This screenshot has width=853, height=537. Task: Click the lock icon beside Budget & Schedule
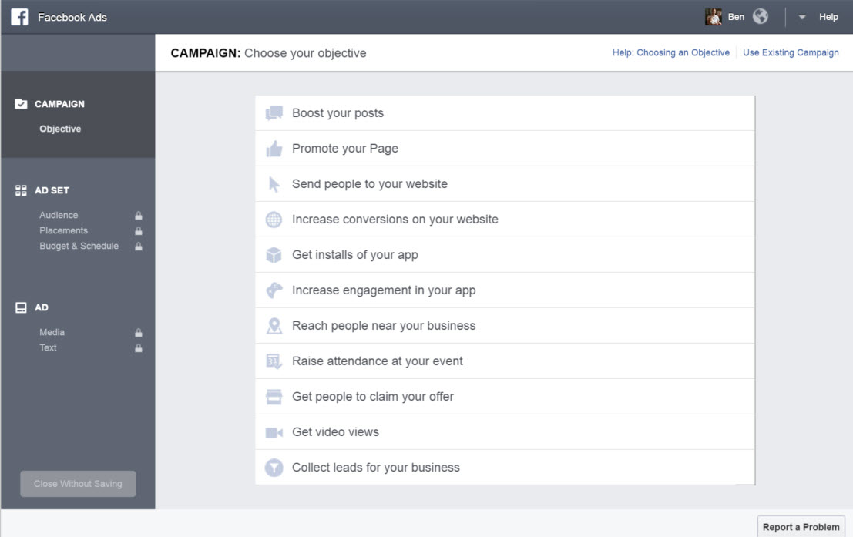click(139, 247)
